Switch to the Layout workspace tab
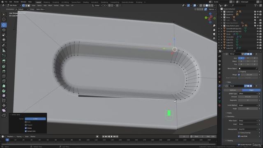Screen dimensions: 263x148 38,2
